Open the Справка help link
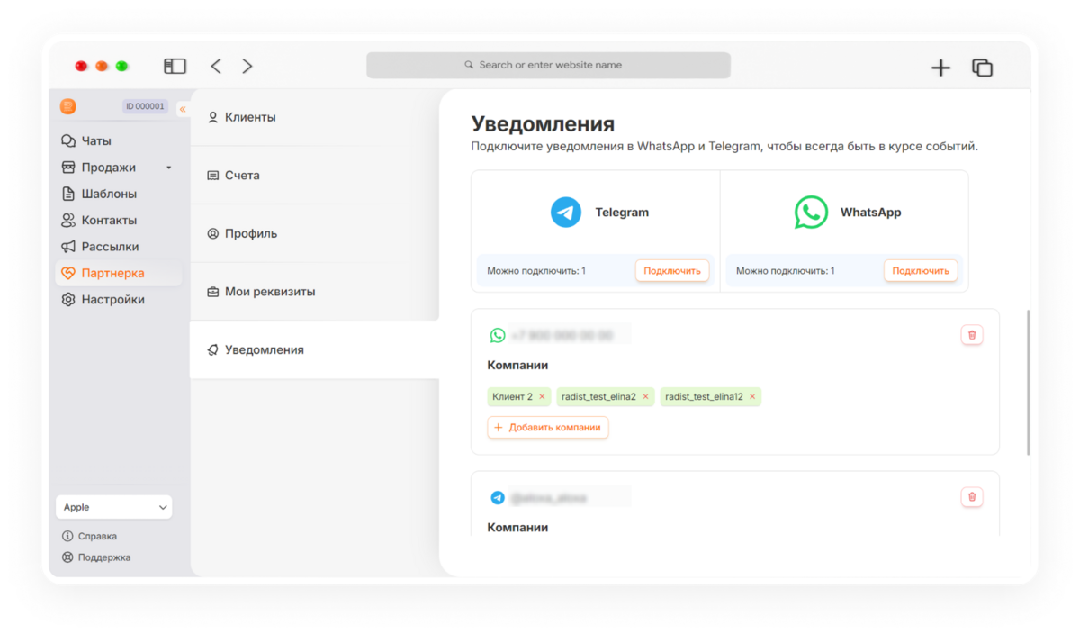Viewport: 1080px width, 634px height. [89, 536]
